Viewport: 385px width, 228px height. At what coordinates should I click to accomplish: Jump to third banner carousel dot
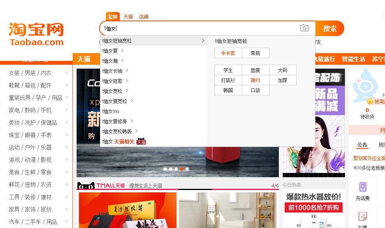[176, 169]
